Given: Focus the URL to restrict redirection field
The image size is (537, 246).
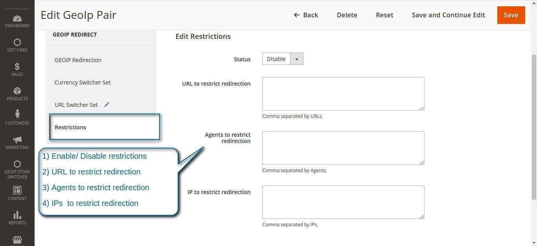Looking at the screenshot, I should [x=343, y=94].
